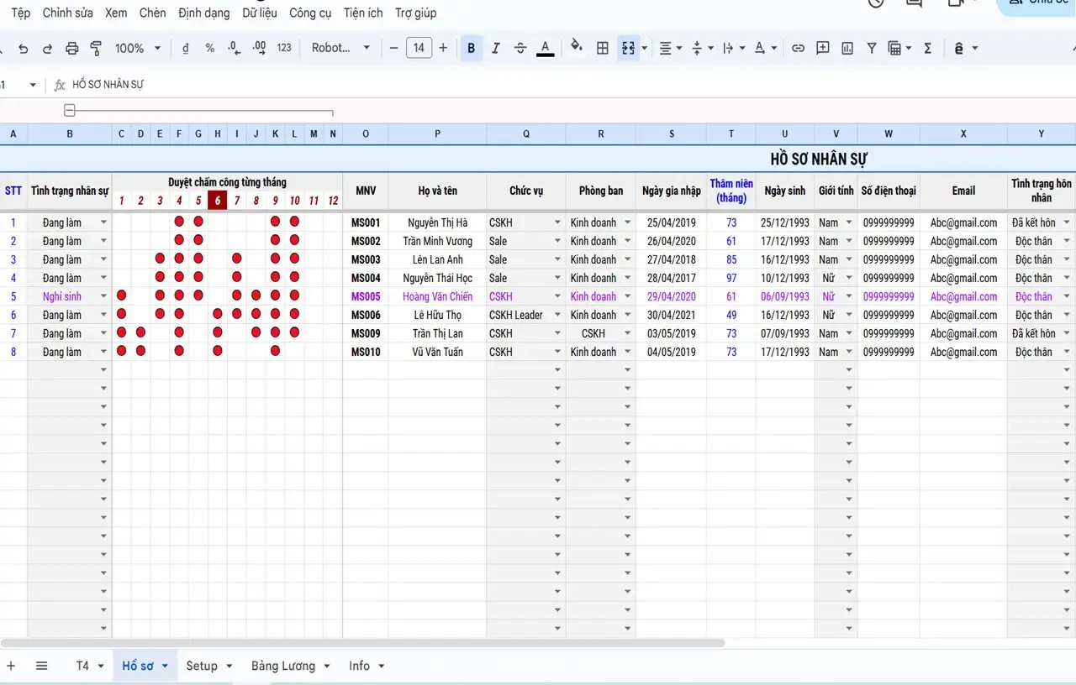
Task: Open Chức vụ dropdown for Lê Hữu Thọ
Action: tap(556, 316)
